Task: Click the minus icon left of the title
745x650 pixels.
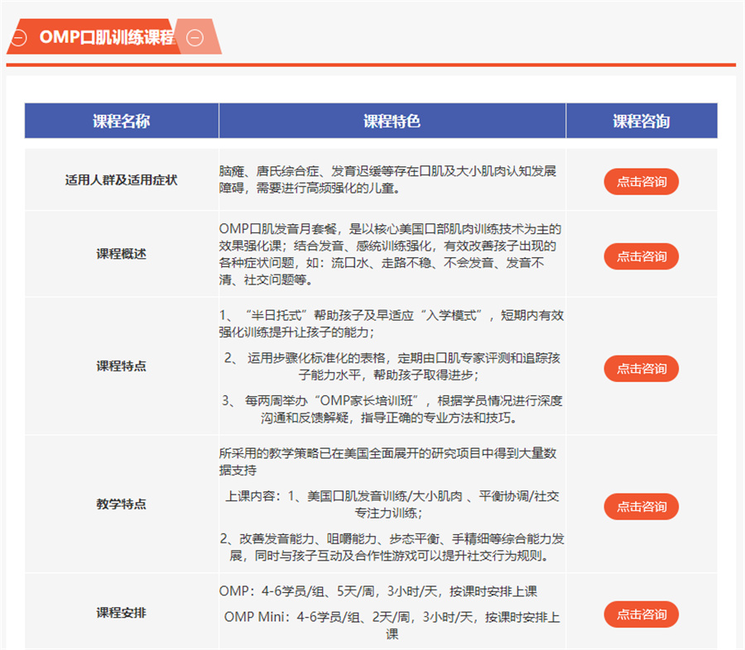Action: [17, 36]
